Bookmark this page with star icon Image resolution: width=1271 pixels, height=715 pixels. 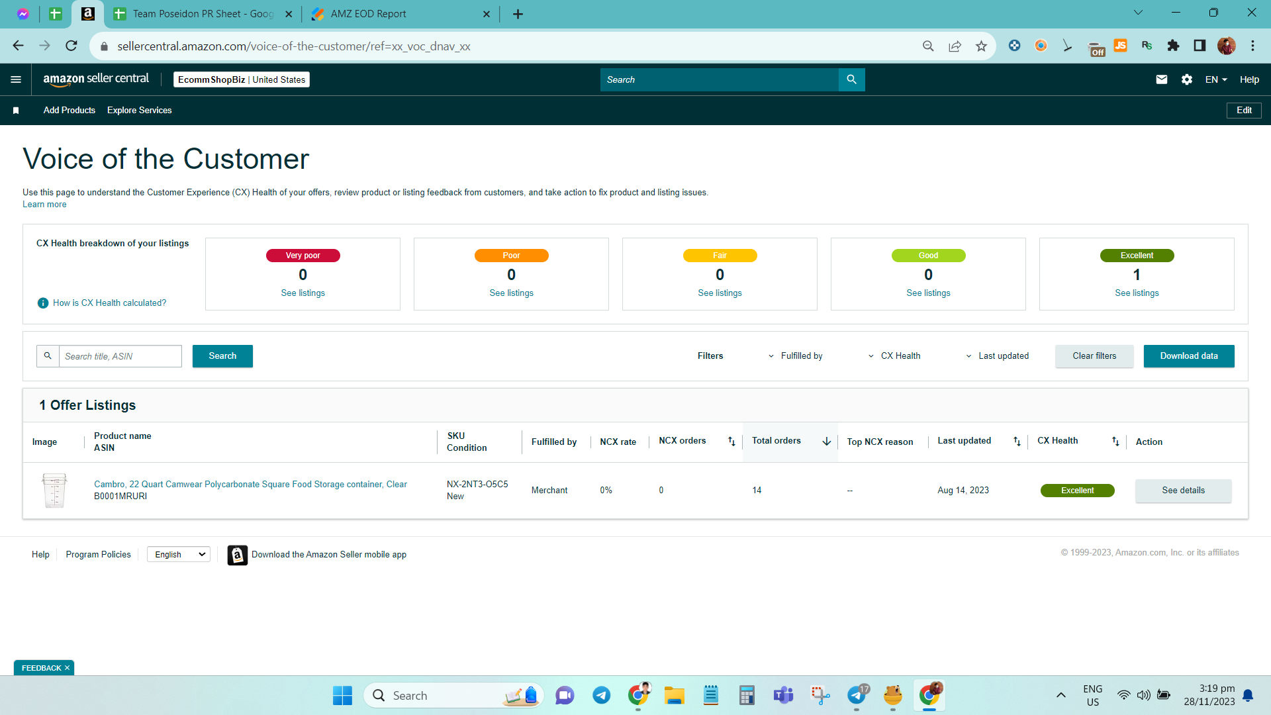coord(981,46)
